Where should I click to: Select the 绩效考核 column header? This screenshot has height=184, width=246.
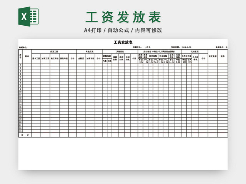pos(64,59)
